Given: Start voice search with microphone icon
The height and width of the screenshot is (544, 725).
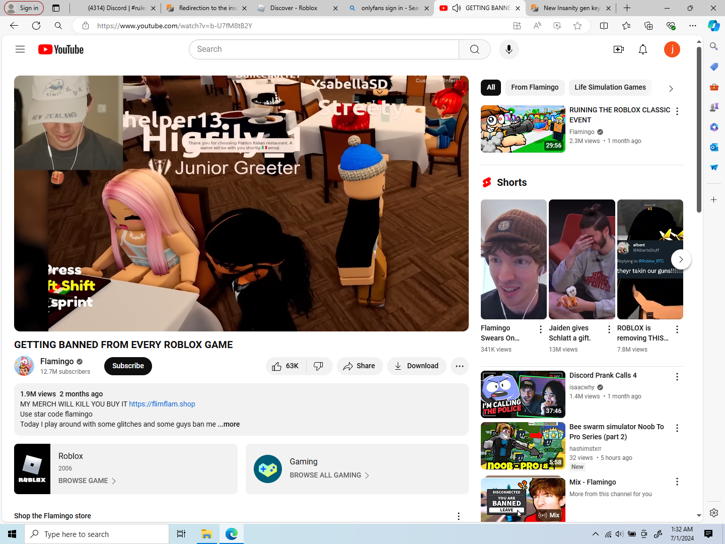Looking at the screenshot, I should click(x=509, y=49).
